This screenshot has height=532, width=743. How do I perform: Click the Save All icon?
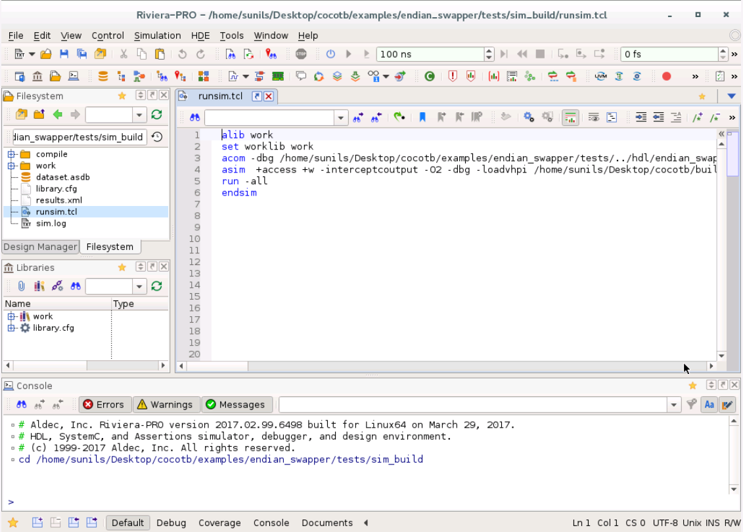(82, 54)
